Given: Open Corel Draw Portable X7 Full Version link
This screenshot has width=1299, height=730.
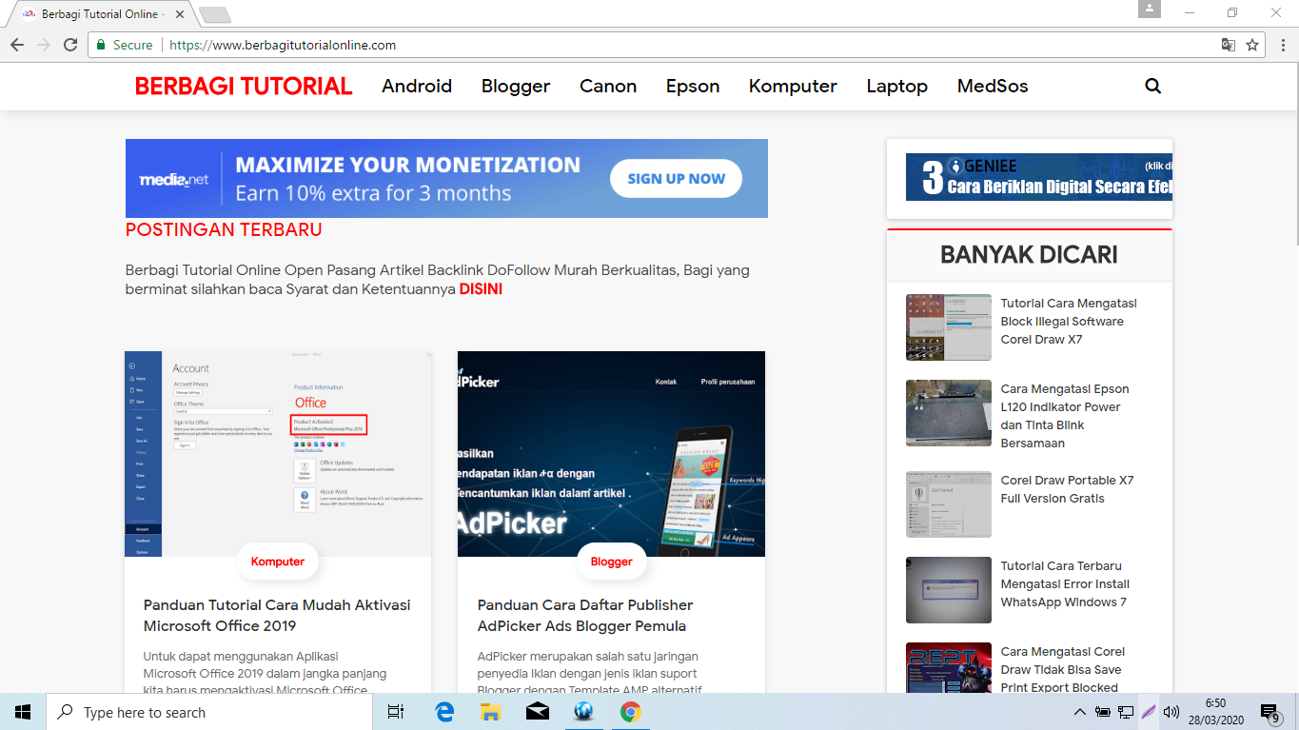Looking at the screenshot, I should pos(1068,489).
